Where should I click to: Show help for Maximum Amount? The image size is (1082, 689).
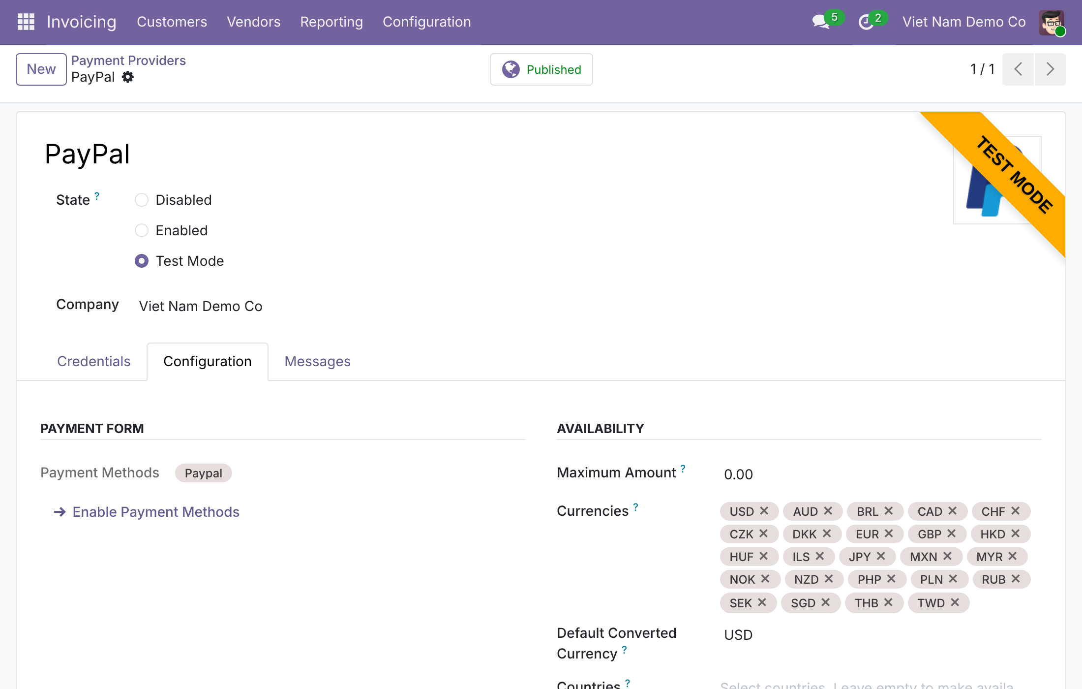coord(683,469)
